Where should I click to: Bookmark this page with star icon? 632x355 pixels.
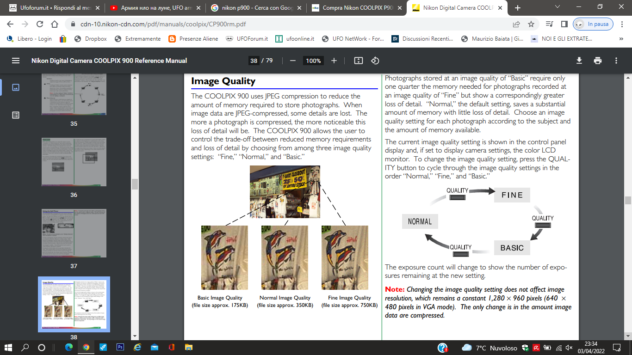point(531,24)
